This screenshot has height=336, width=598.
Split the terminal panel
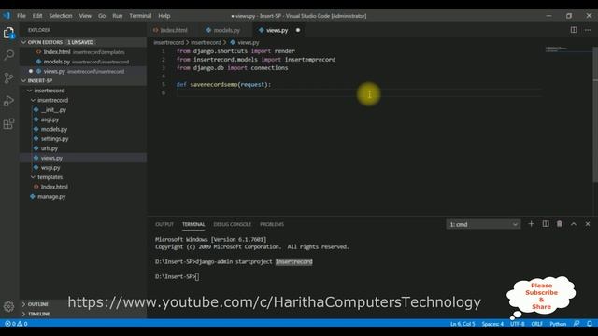pos(546,224)
